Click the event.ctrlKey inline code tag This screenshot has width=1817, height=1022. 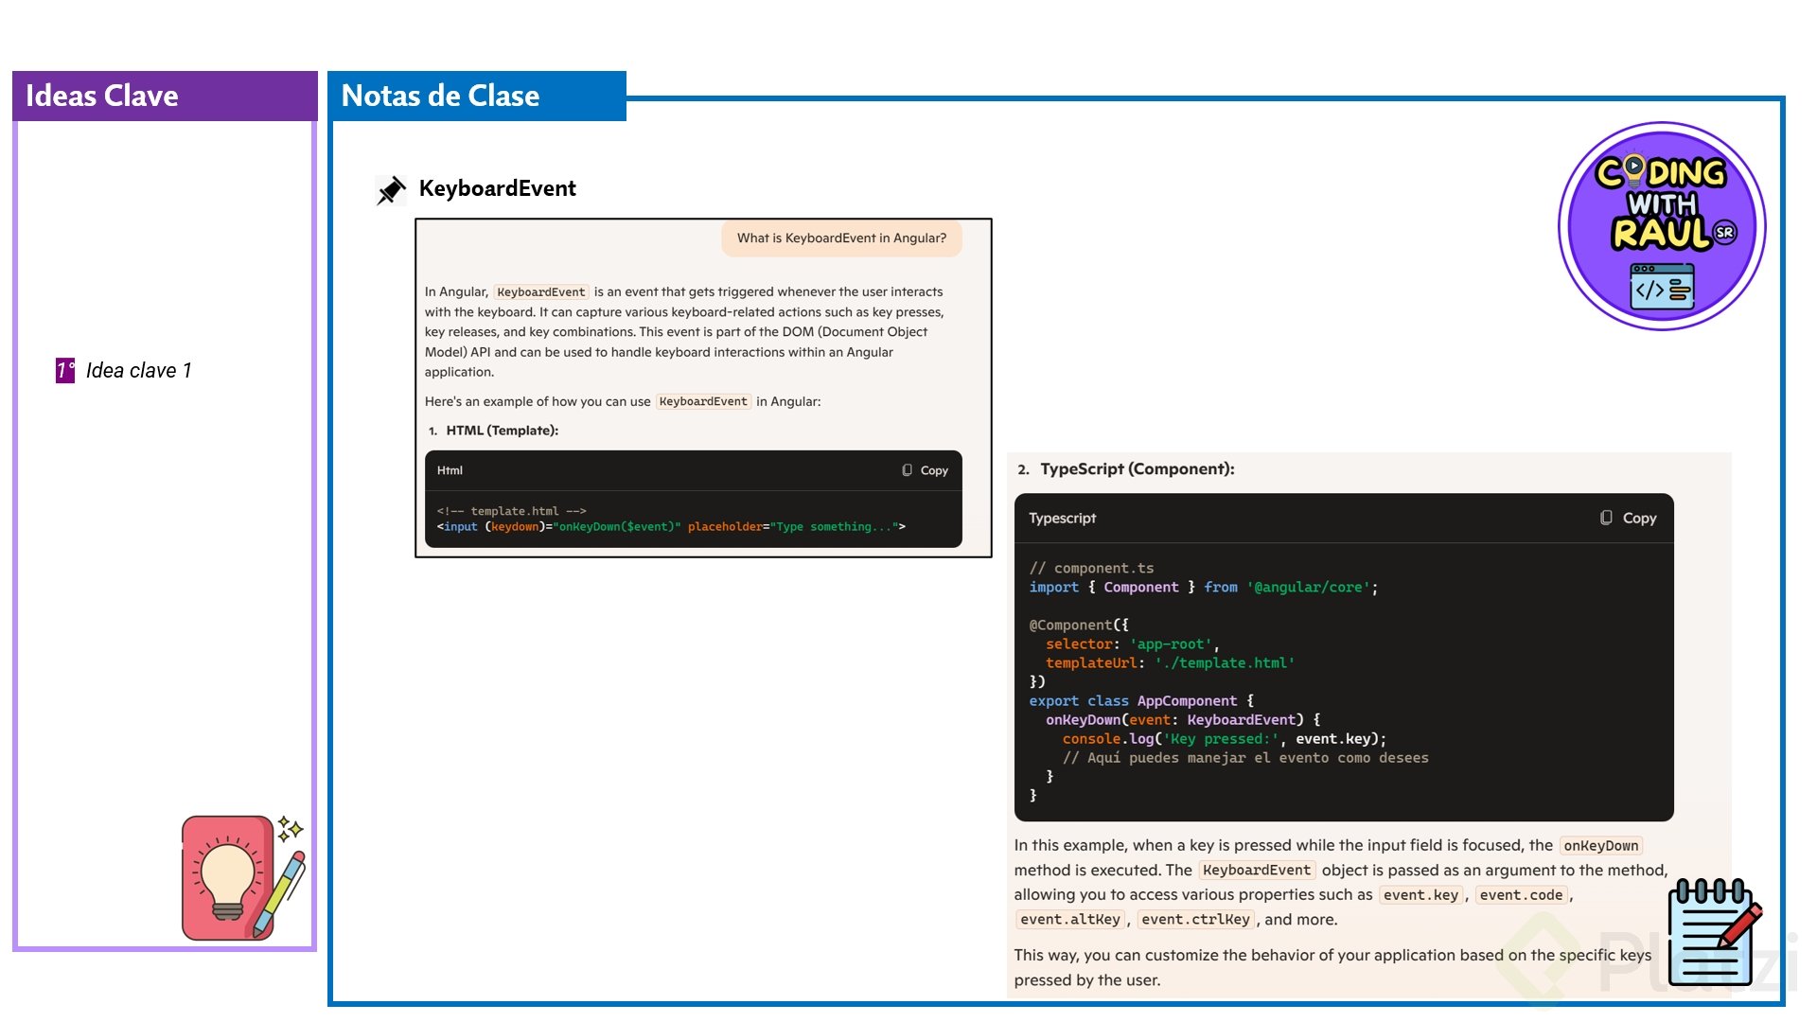coord(1195,920)
